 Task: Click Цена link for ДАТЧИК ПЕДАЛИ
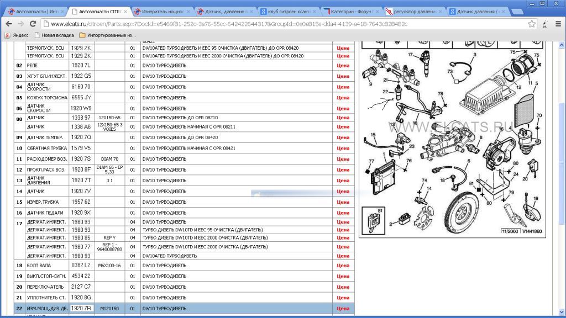tap(343, 213)
